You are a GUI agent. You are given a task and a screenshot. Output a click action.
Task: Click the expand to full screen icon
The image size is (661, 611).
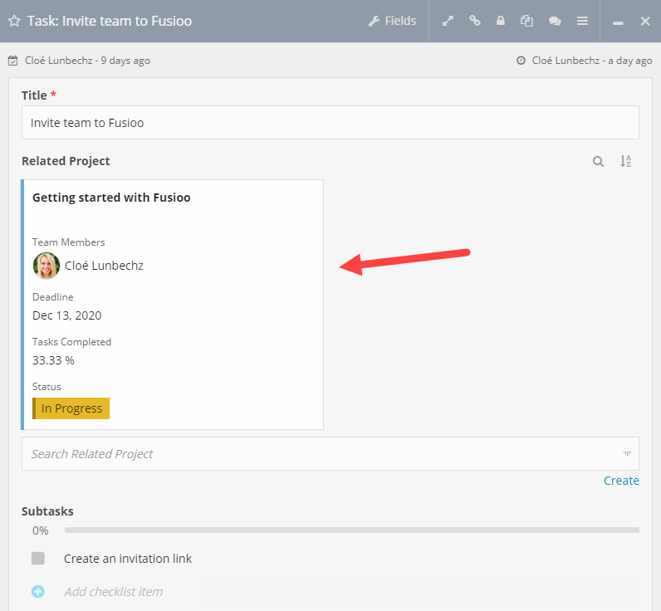pos(448,22)
